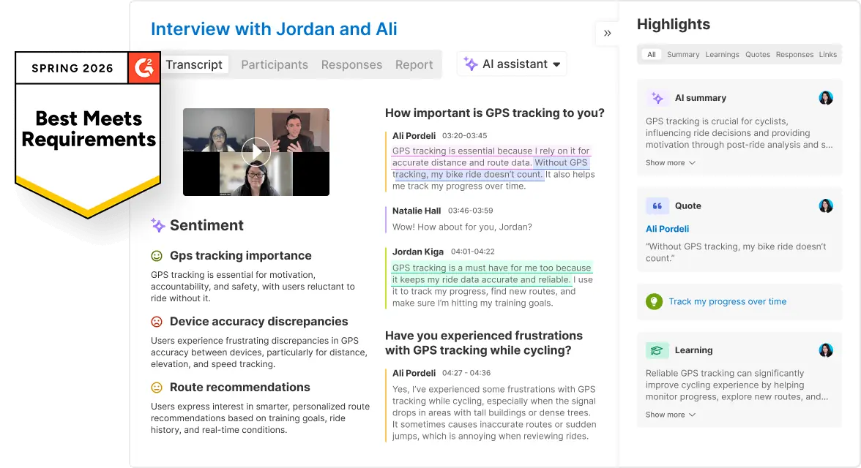This screenshot has height=468, width=861.
Task: Click the Track my progress over time link
Action: [727, 301]
